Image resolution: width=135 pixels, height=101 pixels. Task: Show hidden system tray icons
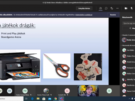coord(129,99)
